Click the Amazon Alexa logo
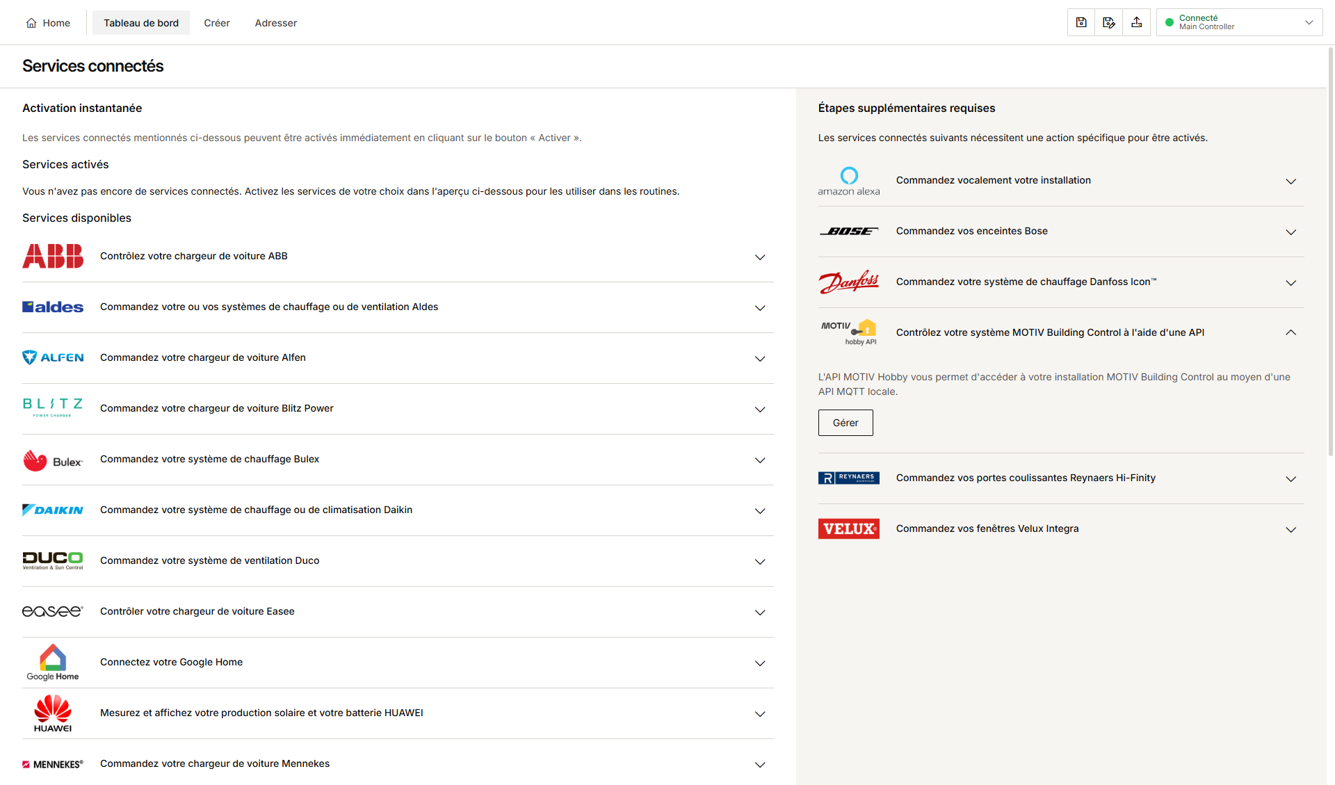 click(x=849, y=181)
